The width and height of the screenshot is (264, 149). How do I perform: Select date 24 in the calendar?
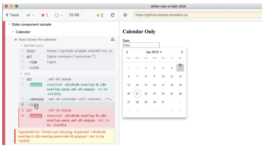pyautogui.click(x=163, y=93)
